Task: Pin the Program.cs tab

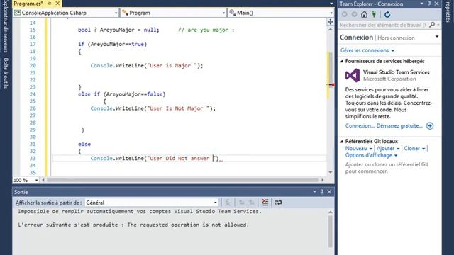Action: pos(50,4)
